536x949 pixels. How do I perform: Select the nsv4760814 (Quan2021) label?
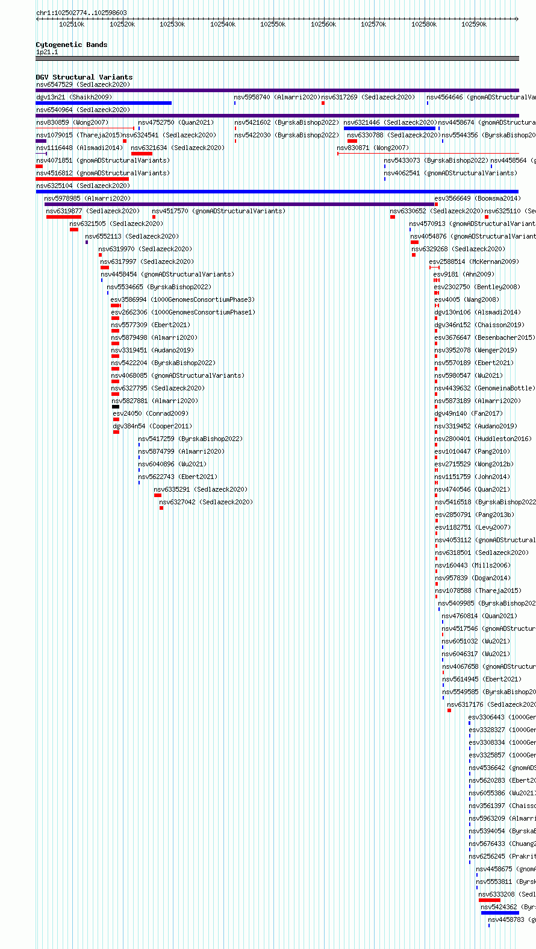(x=479, y=616)
